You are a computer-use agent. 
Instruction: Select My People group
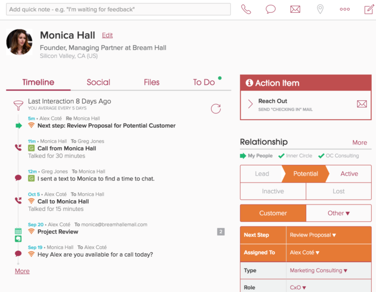click(x=260, y=156)
